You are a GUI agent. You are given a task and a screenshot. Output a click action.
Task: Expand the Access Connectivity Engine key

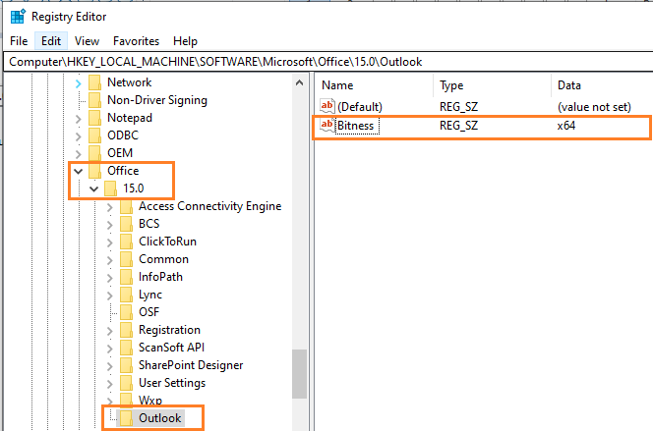109,206
